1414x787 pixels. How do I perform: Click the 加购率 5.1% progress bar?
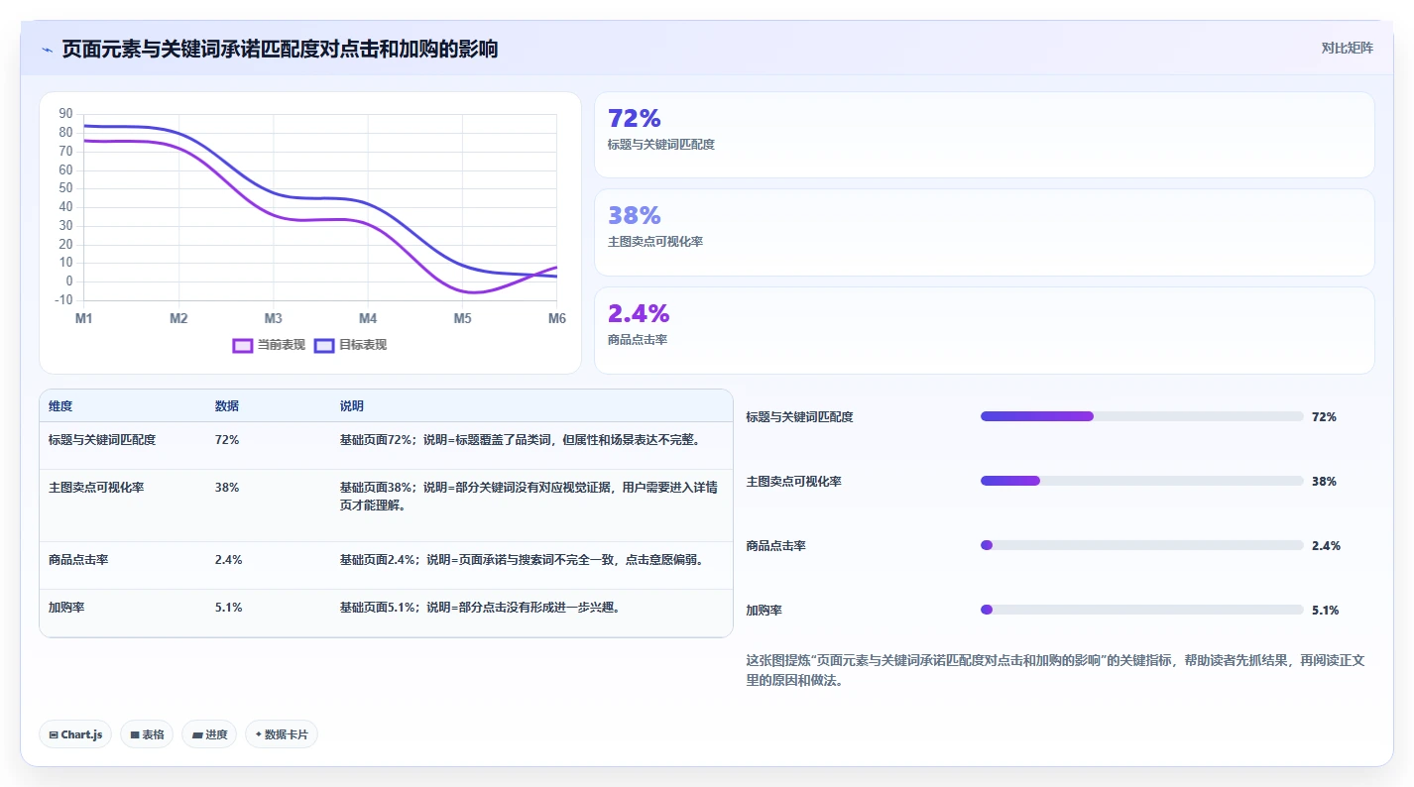coord(1141,610)
